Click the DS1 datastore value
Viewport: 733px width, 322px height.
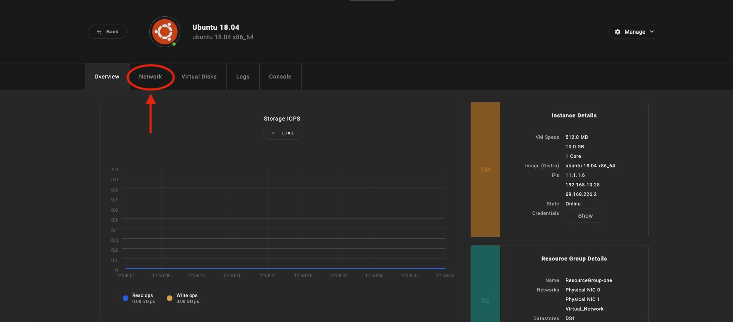pos(570,318)
